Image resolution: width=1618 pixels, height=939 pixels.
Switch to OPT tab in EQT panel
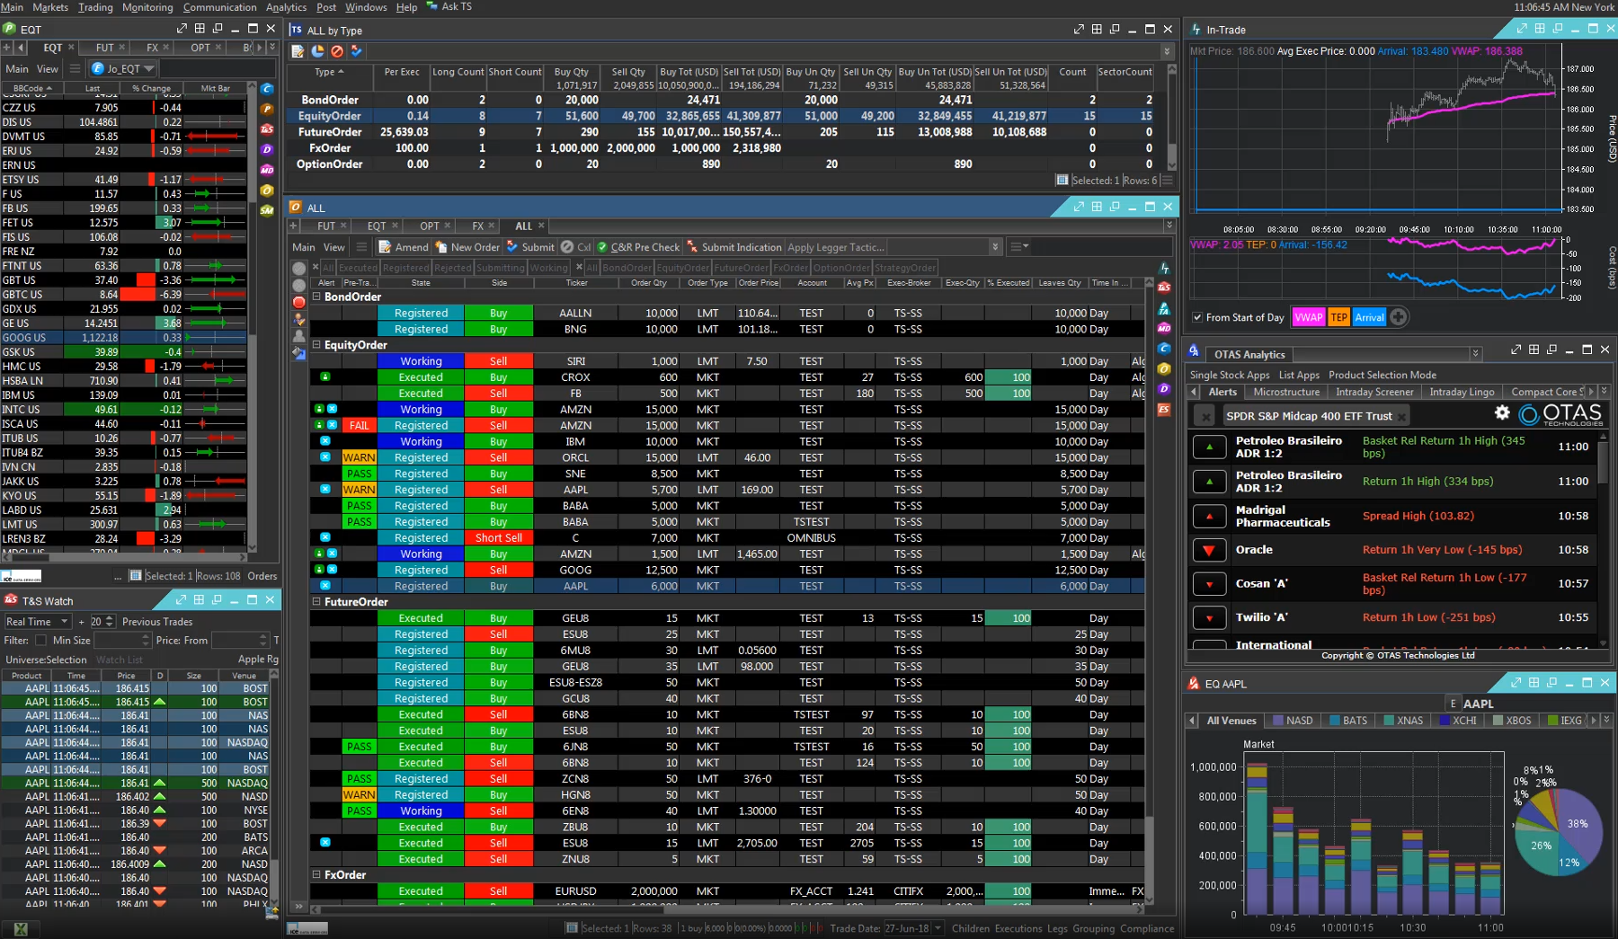(x=200, y=48)
